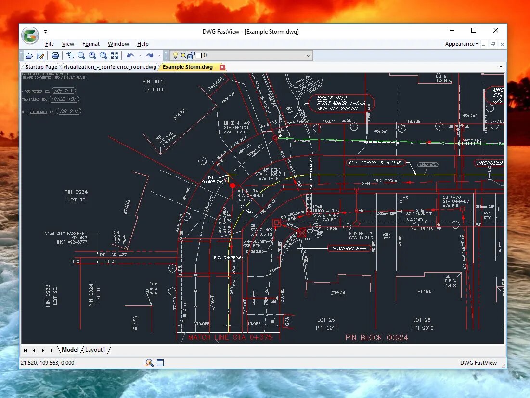530x398 pixels.
Task: Click the Zoom realtime magnifier icon
Action: [81, 55]
